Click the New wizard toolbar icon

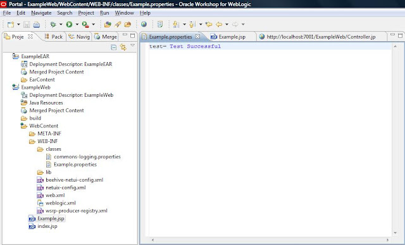pos(11,25)
